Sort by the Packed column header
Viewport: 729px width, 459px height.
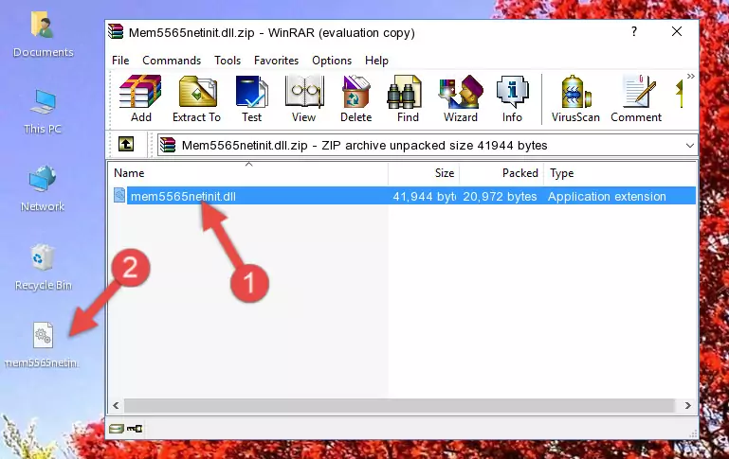coord(501,173)
